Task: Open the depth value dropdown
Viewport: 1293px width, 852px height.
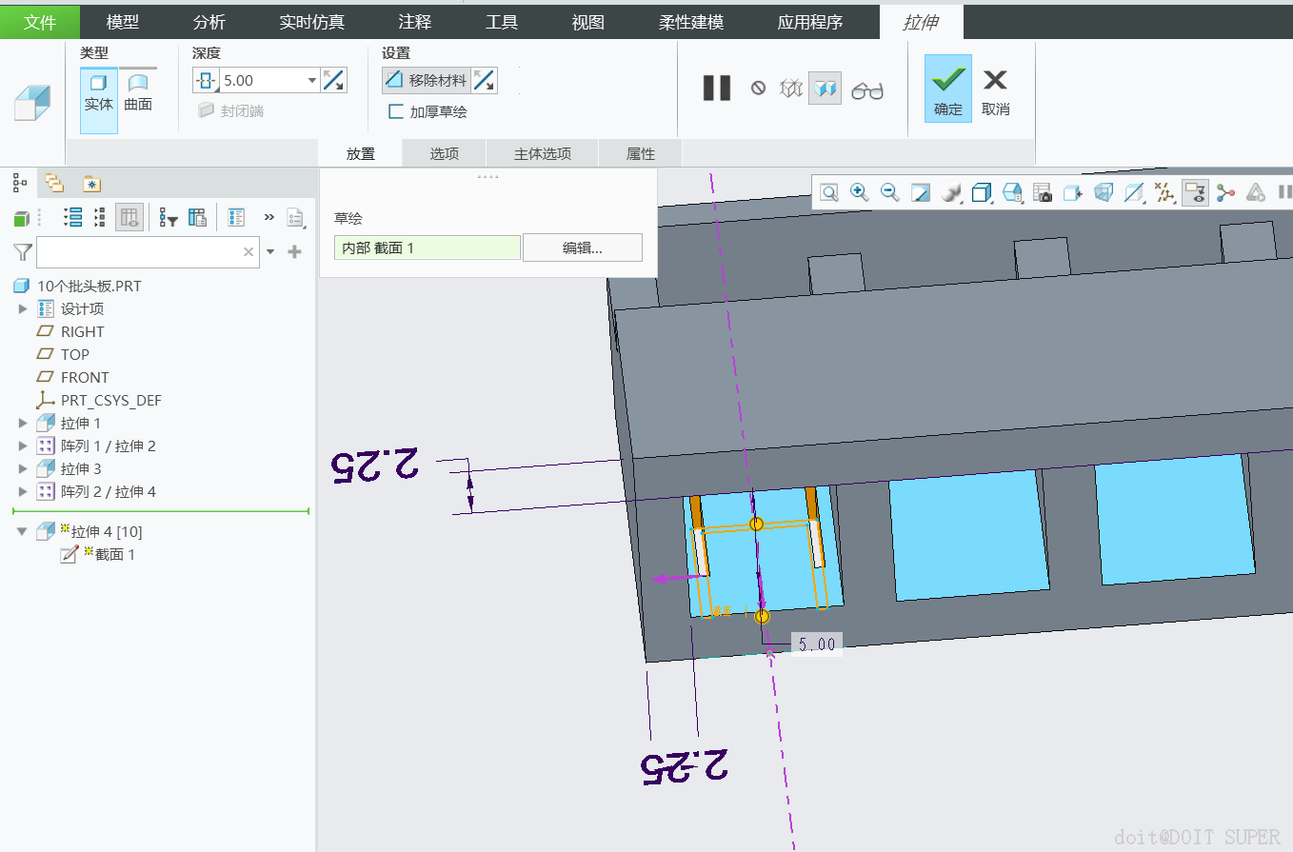Action: point(311,81)
